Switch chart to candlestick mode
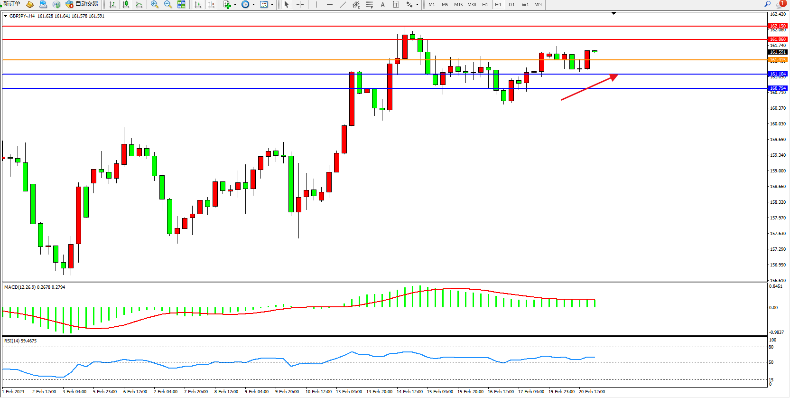The image size is (790, 398). point(126,4)
